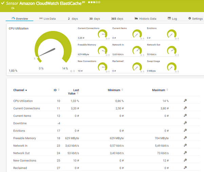Click the sensor status checkmark icon

pyautogui.click(x=3, y=3)
